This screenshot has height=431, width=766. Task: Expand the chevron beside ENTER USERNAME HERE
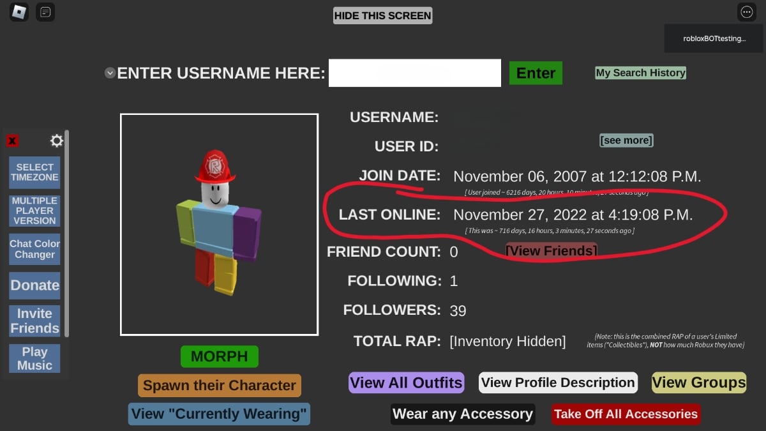(110, 73)
